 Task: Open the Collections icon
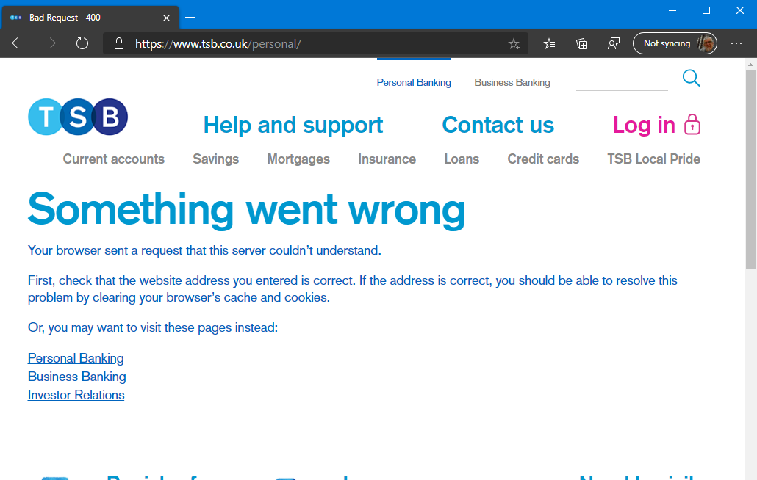point(581,43)
